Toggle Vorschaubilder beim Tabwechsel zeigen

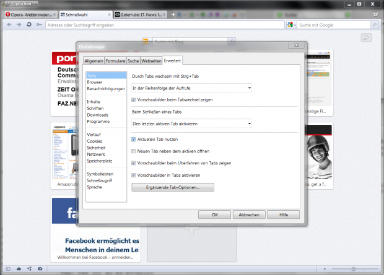coord(133,99)
